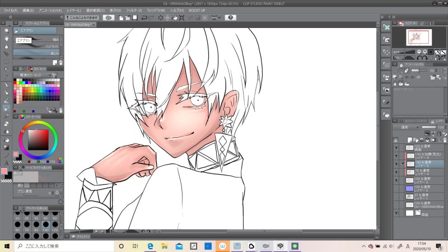Screen dimensions: 448x252
Task: Open the 標準カラーセット dropdown
Action: (32, 75)
